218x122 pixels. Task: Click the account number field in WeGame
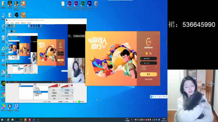click(149, 59)
